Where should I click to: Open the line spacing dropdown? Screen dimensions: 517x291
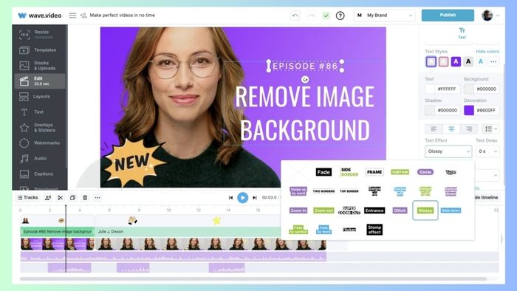490,129
